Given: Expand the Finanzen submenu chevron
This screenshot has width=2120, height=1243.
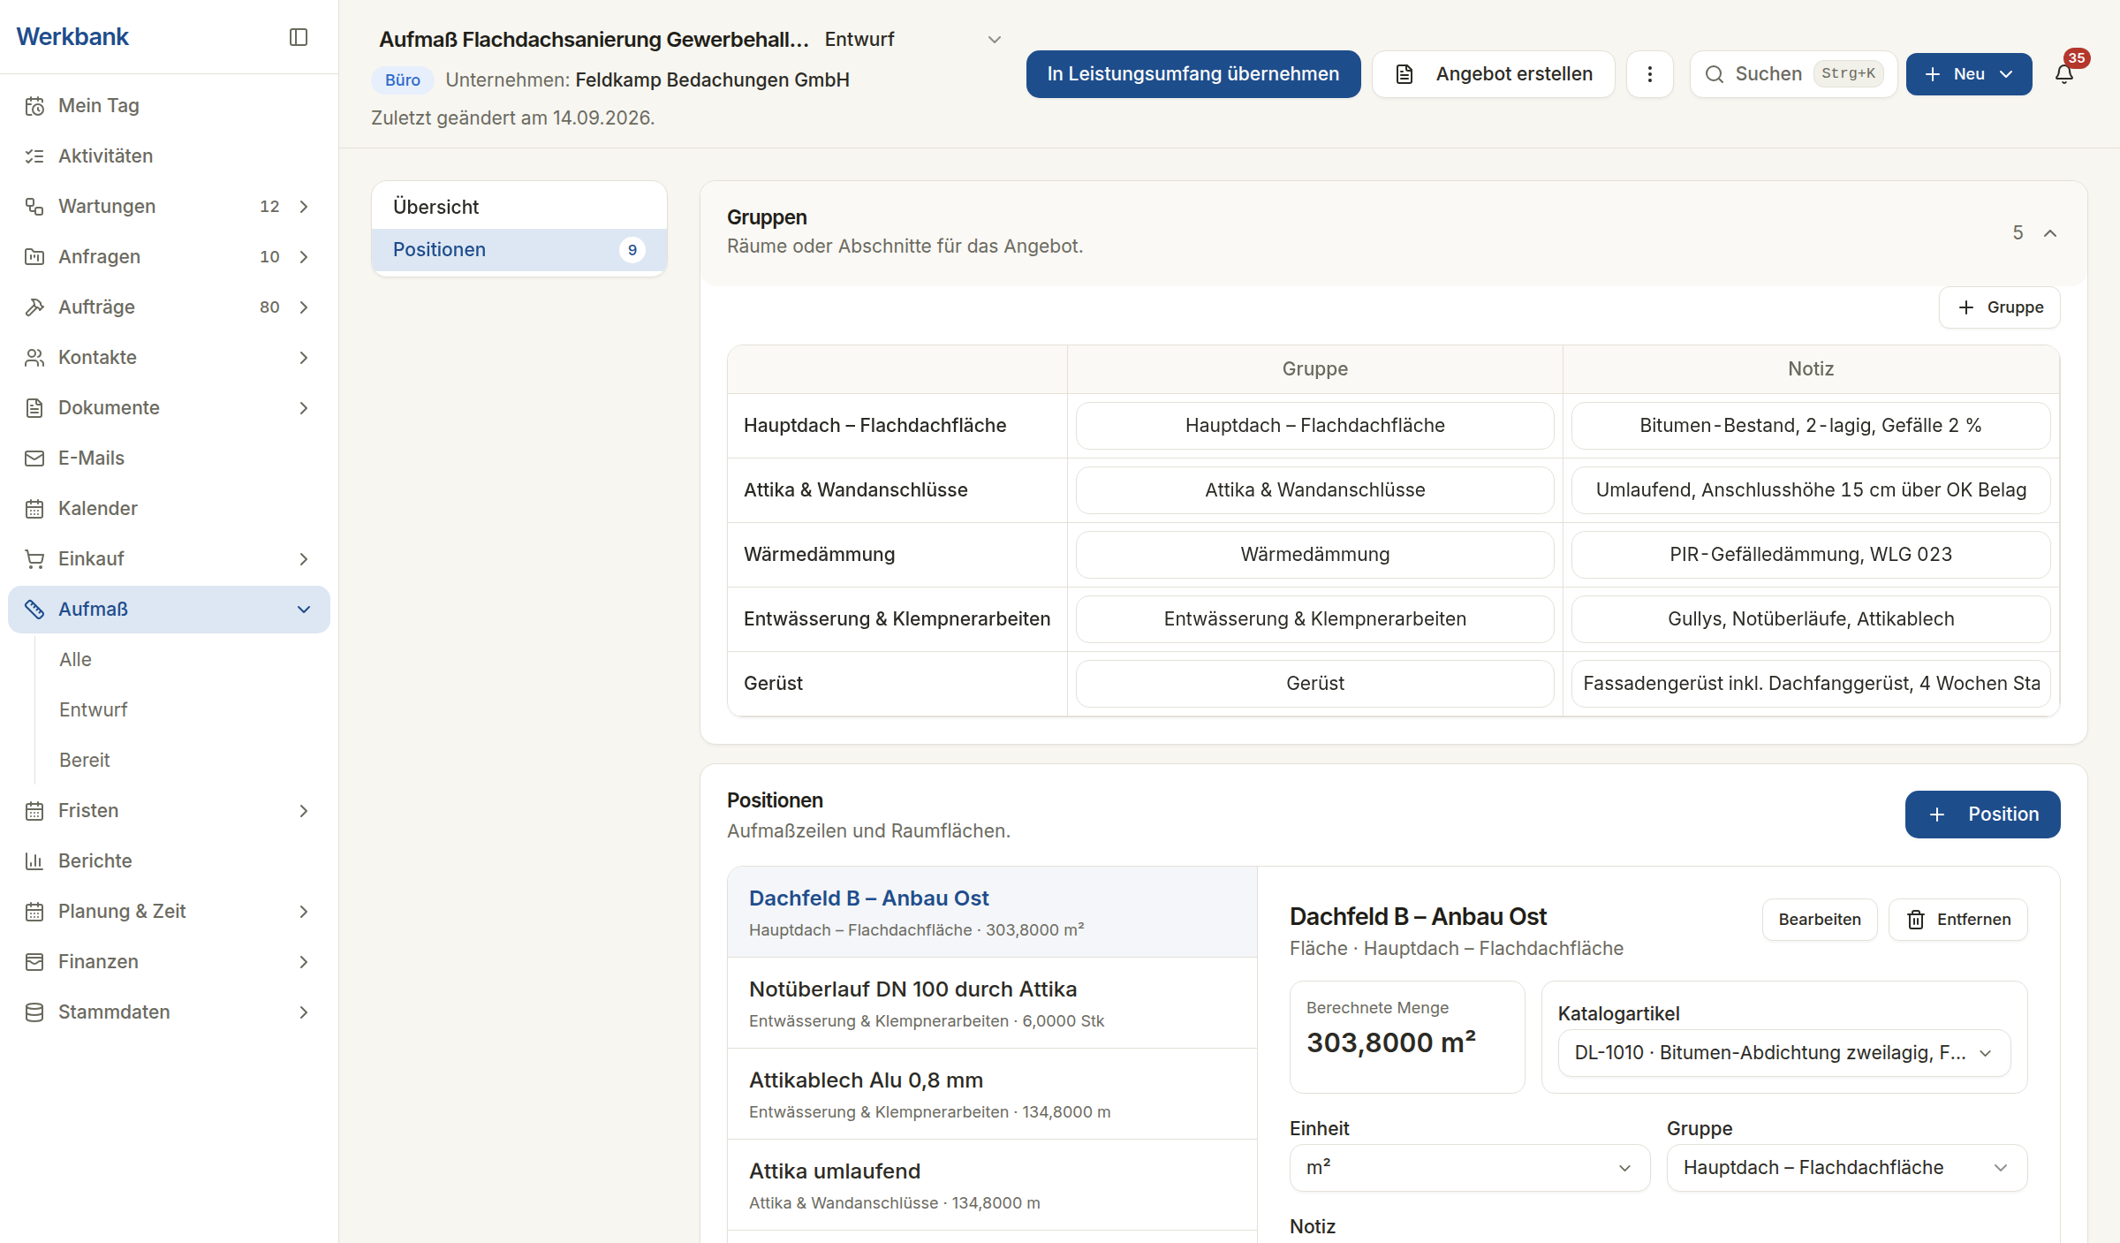Looking at the screenshot, I should [x=304, y=962].
